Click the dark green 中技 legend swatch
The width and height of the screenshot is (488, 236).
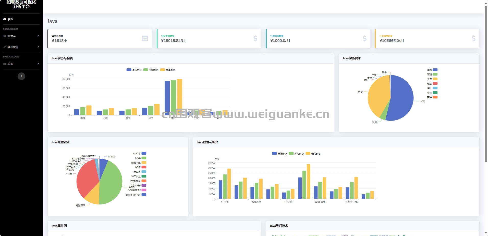click(x=435, y=93)
